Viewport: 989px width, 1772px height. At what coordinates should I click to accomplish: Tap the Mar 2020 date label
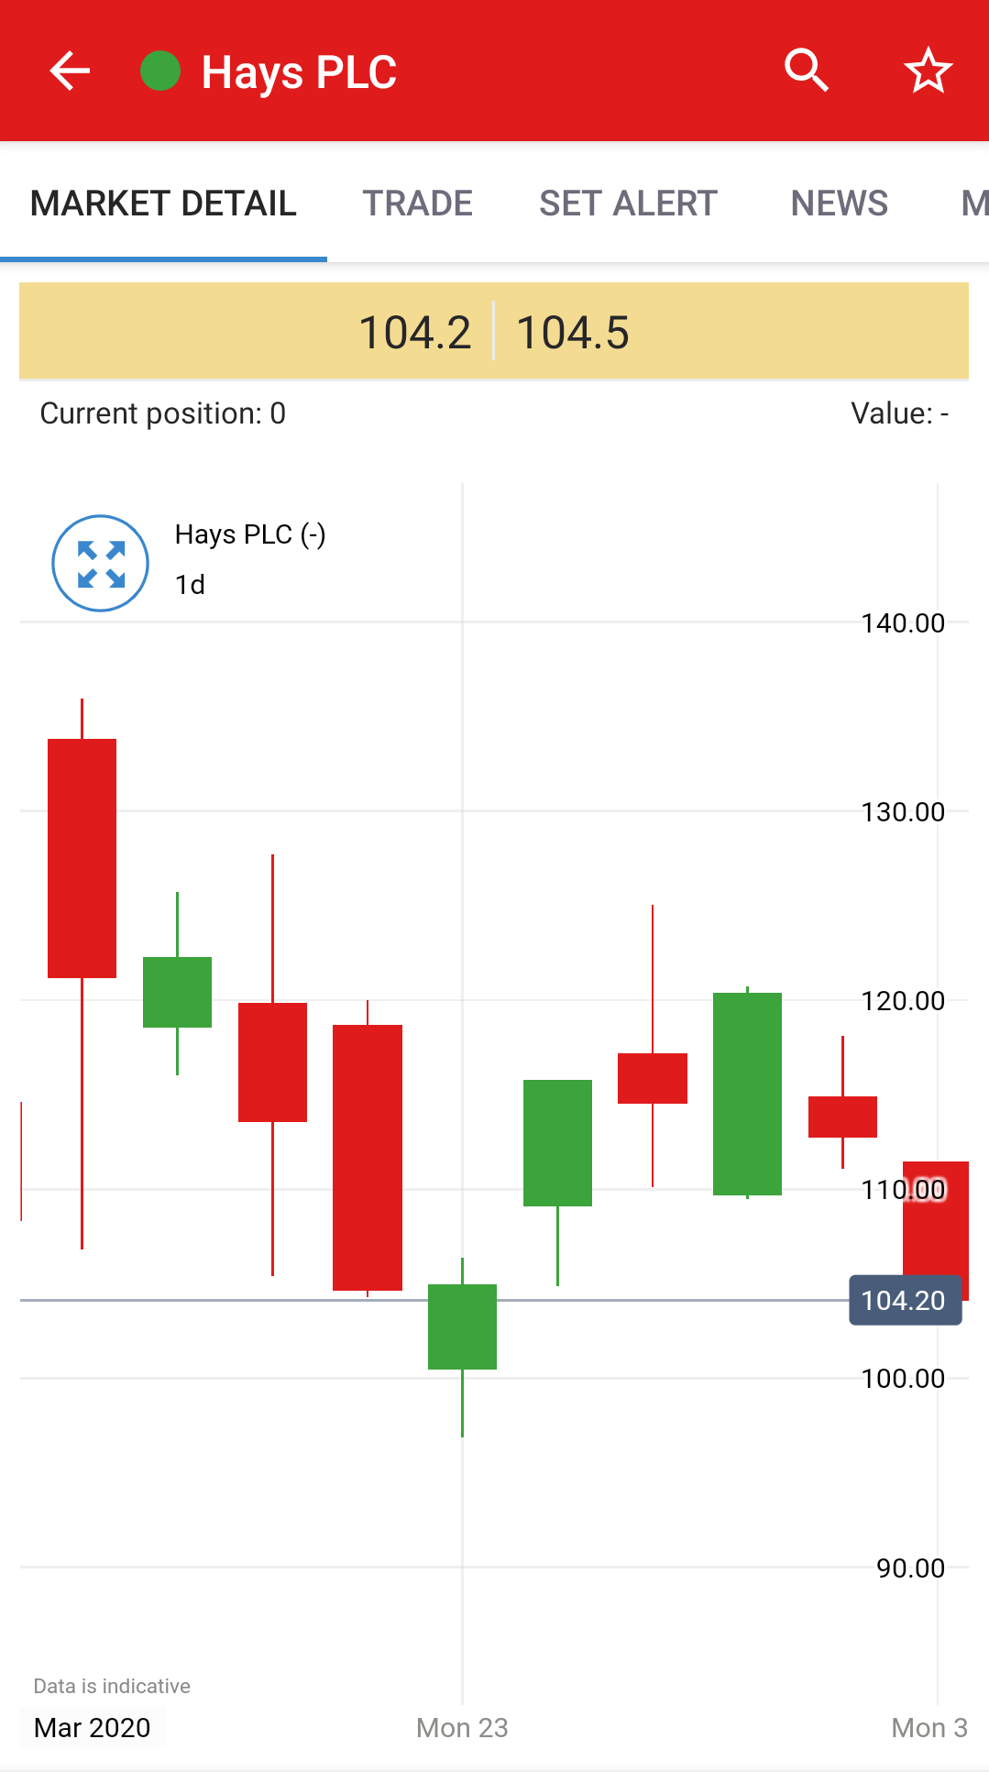92,1728
